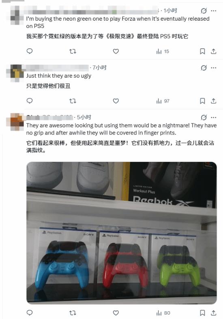Image resolution: width=223 pixels, height=319 pixels.
Task: Like the tweet with the controllers photo
Action: tap(116, 313)
